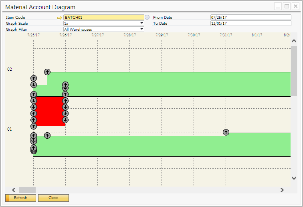
Task: Click the vertical scrollbar thumb
Action: [294, 71]
